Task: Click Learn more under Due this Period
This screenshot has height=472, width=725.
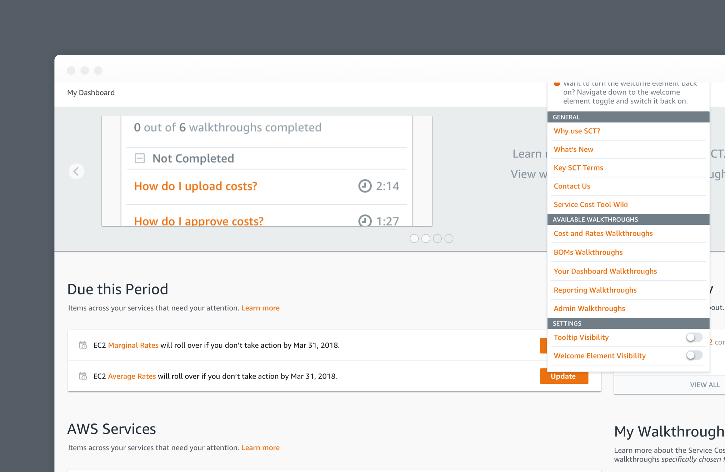Action: (x=260, y=308)
